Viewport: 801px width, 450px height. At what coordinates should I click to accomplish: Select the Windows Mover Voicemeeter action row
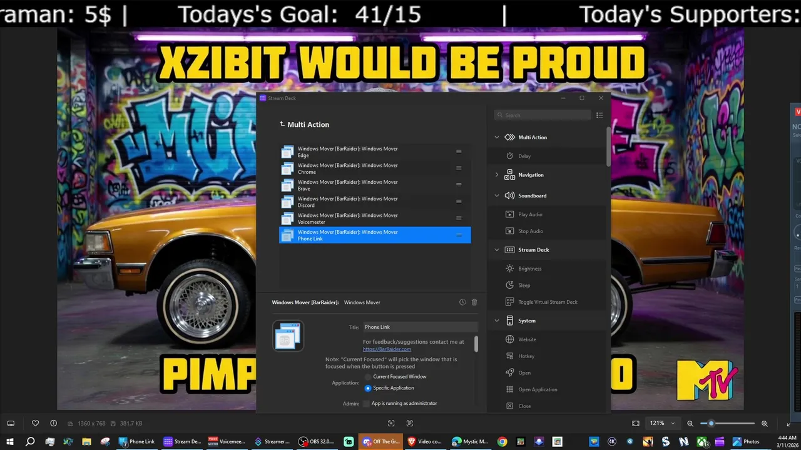[375, 218]
